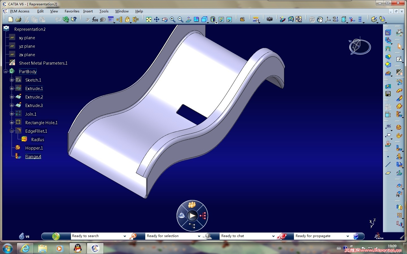
Task: Open the Insert menu
Action: [x=88, y=11]
